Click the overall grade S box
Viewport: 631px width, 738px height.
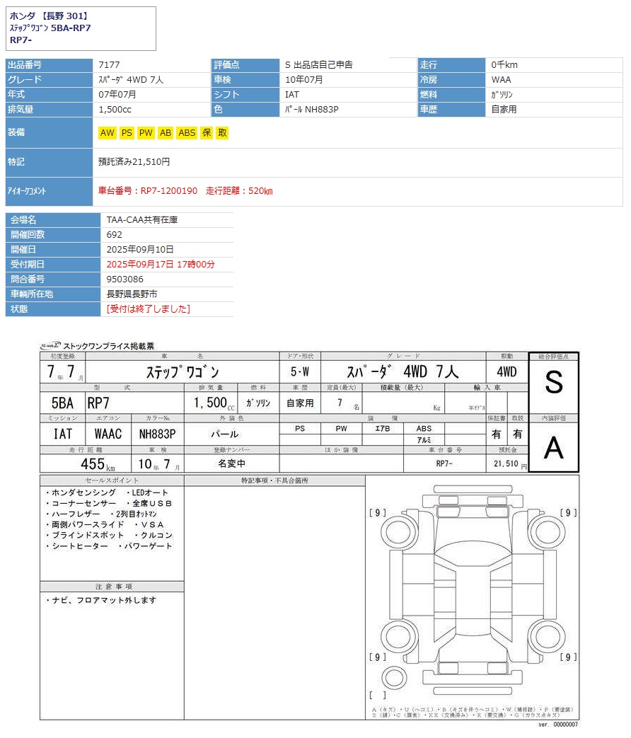click(x=553, y=383)
